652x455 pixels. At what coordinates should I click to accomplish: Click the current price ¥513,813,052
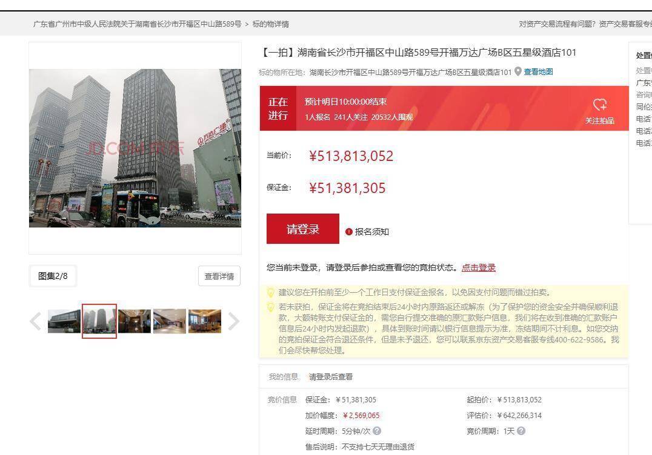click(x=351, y=156)
